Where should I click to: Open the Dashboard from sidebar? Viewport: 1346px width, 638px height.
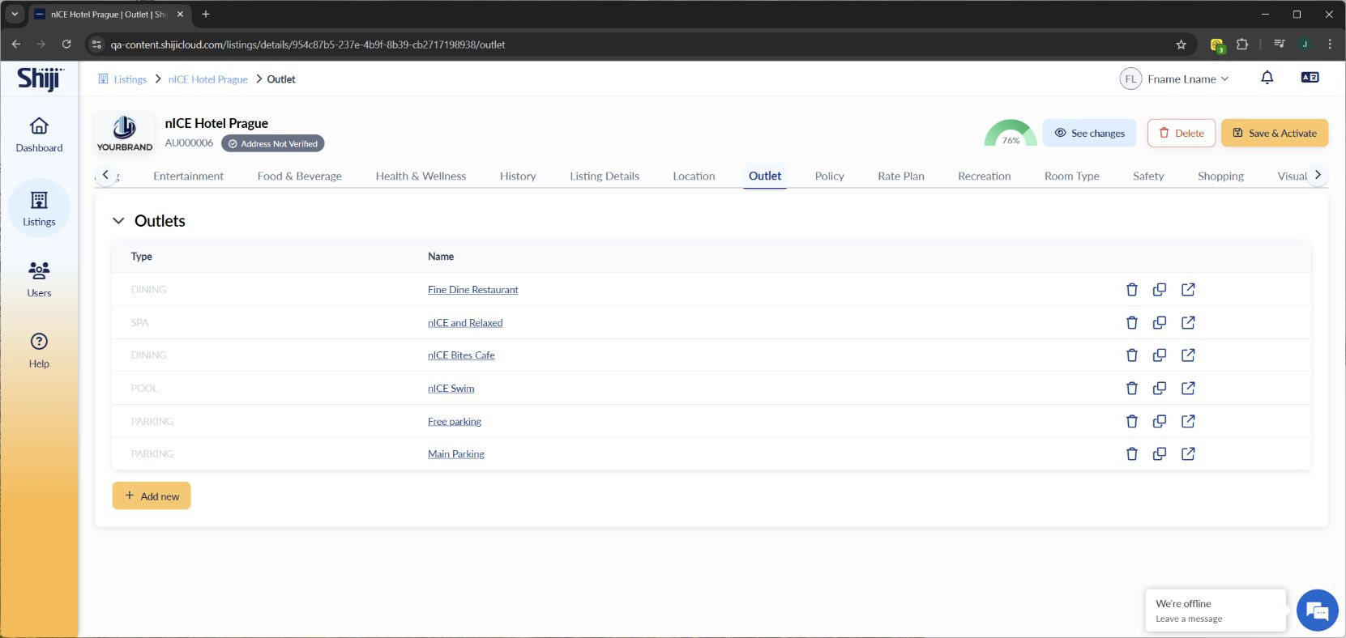39,134
